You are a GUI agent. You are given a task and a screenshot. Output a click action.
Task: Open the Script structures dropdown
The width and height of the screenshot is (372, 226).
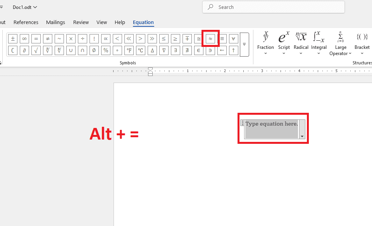[x=284, y=43]
